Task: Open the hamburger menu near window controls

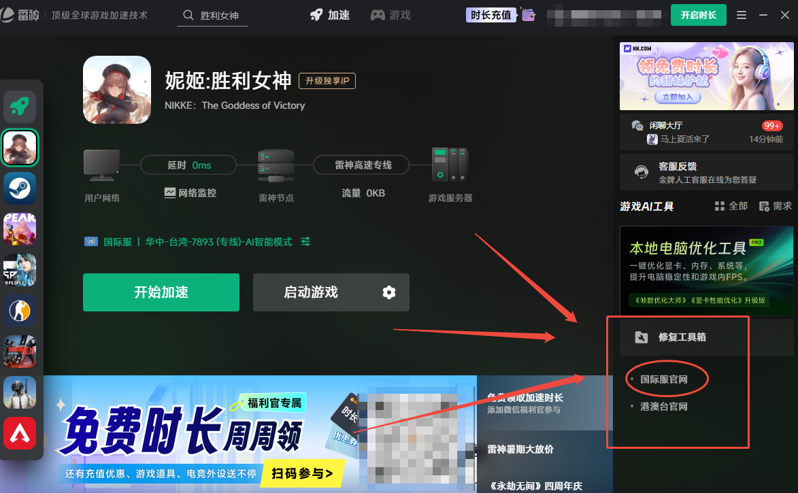Action: (741, 14)
